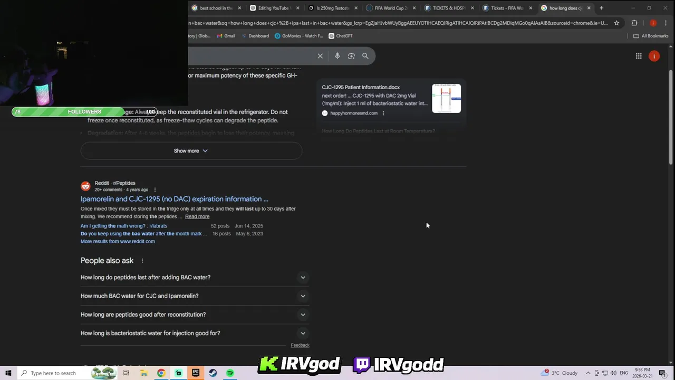Open the three-dot menu beside Reddit result date
The image size is (675, 380).
point(155,189)
